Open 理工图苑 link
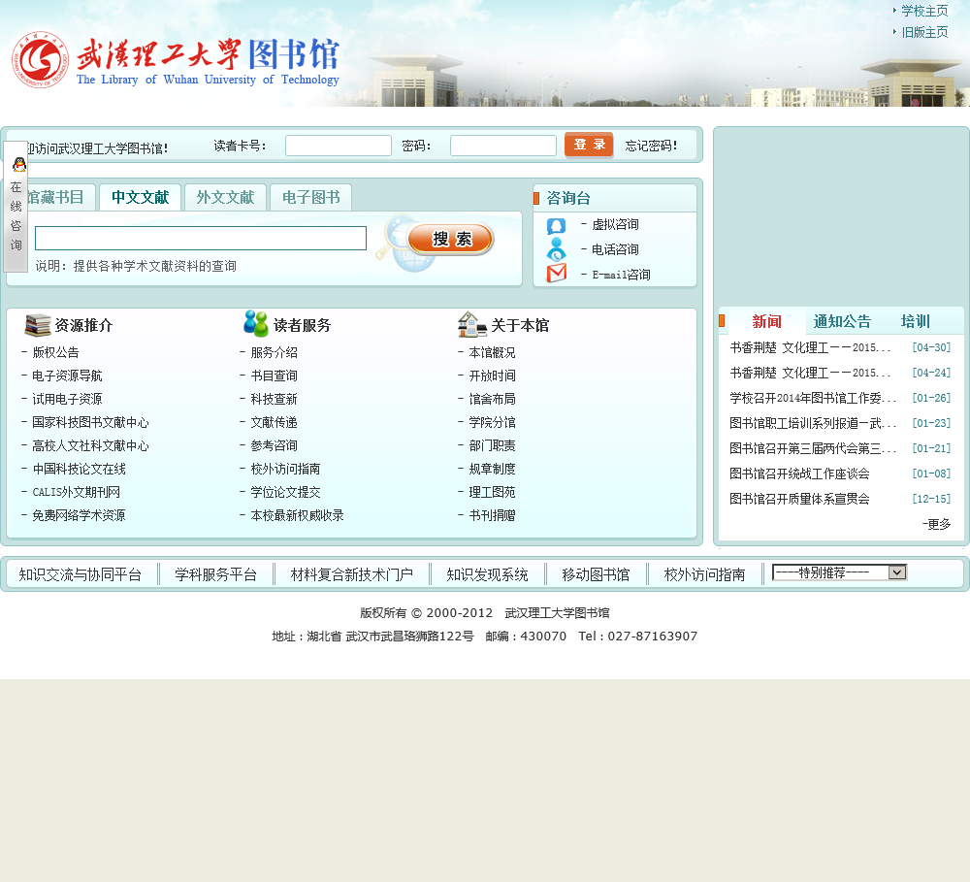 click(493, 492)
